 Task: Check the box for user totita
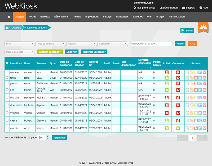coord(7,78)
